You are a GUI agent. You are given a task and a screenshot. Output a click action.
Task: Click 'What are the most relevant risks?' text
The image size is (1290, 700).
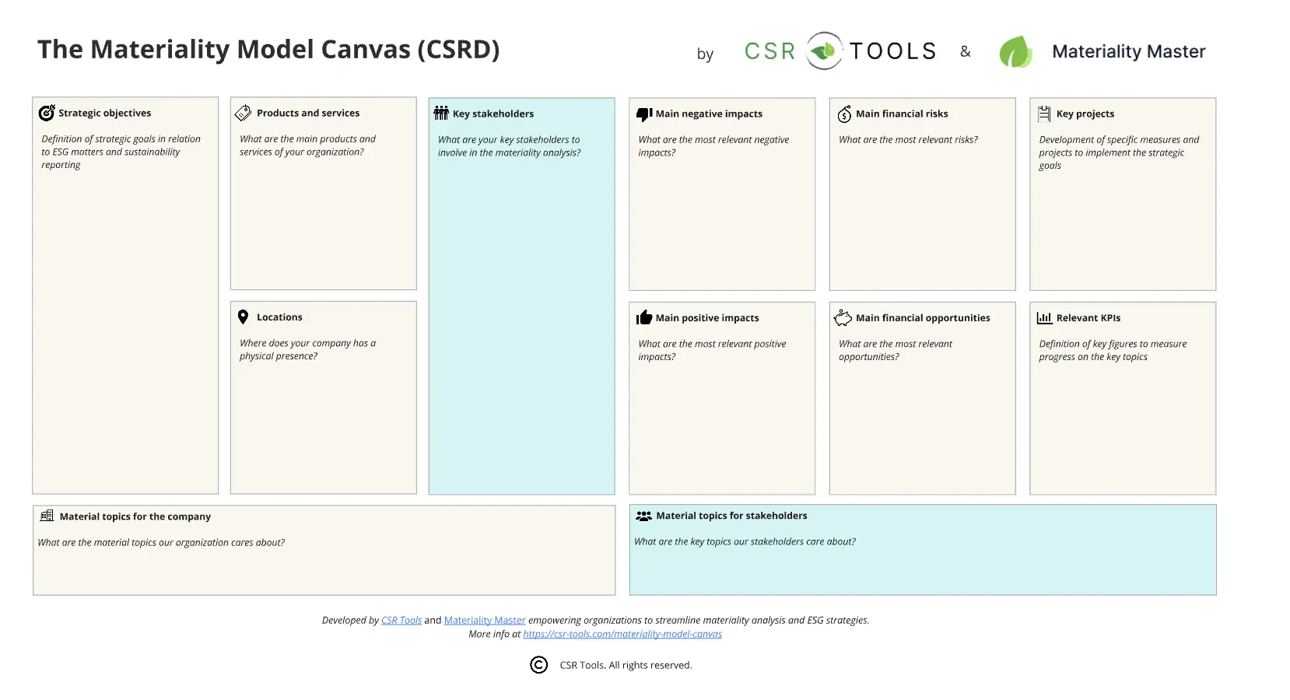908,140
